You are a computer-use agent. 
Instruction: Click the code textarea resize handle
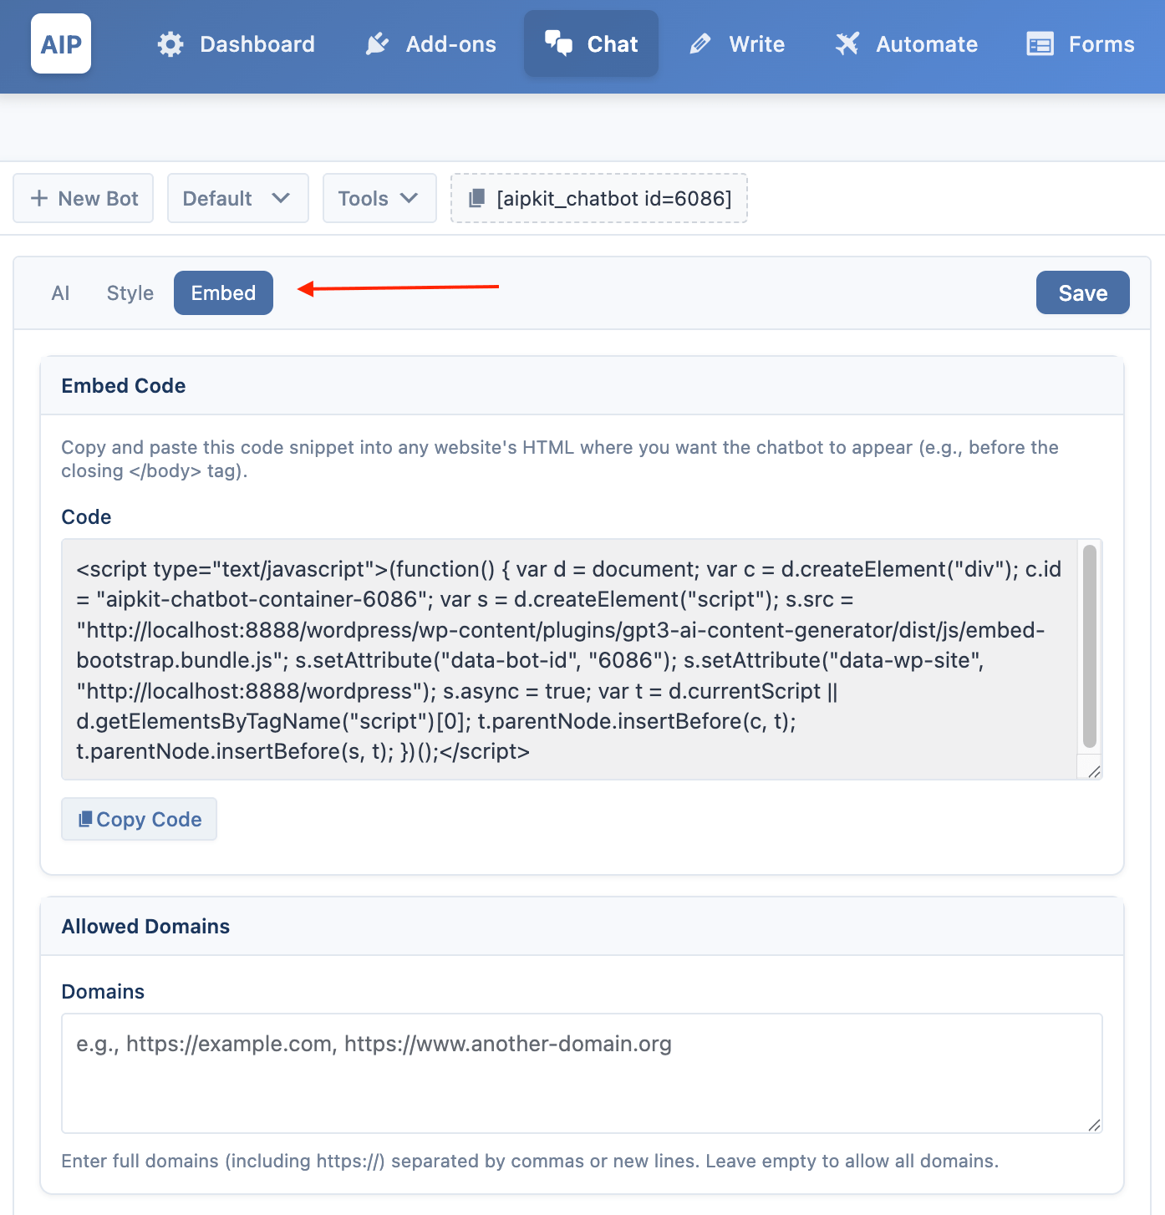pyautogui.click(x=1094, y=771)
